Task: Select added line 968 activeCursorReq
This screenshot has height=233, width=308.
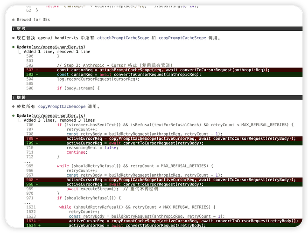Action: [163, 185]
